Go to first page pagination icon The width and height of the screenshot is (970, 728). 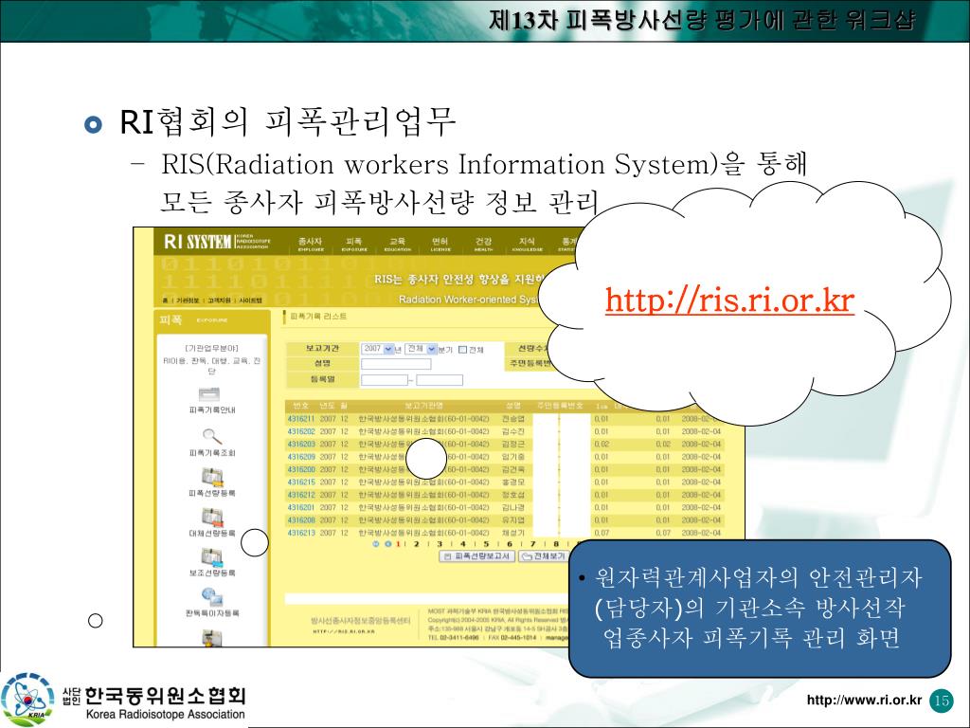tap(375, 544)
